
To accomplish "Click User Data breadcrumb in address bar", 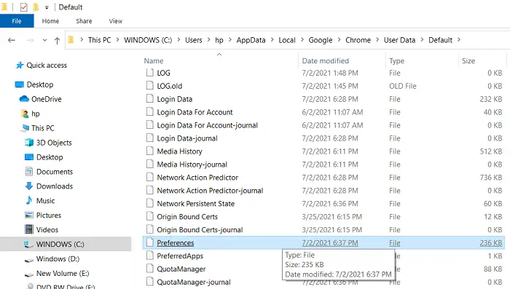I will click(399, 40).
